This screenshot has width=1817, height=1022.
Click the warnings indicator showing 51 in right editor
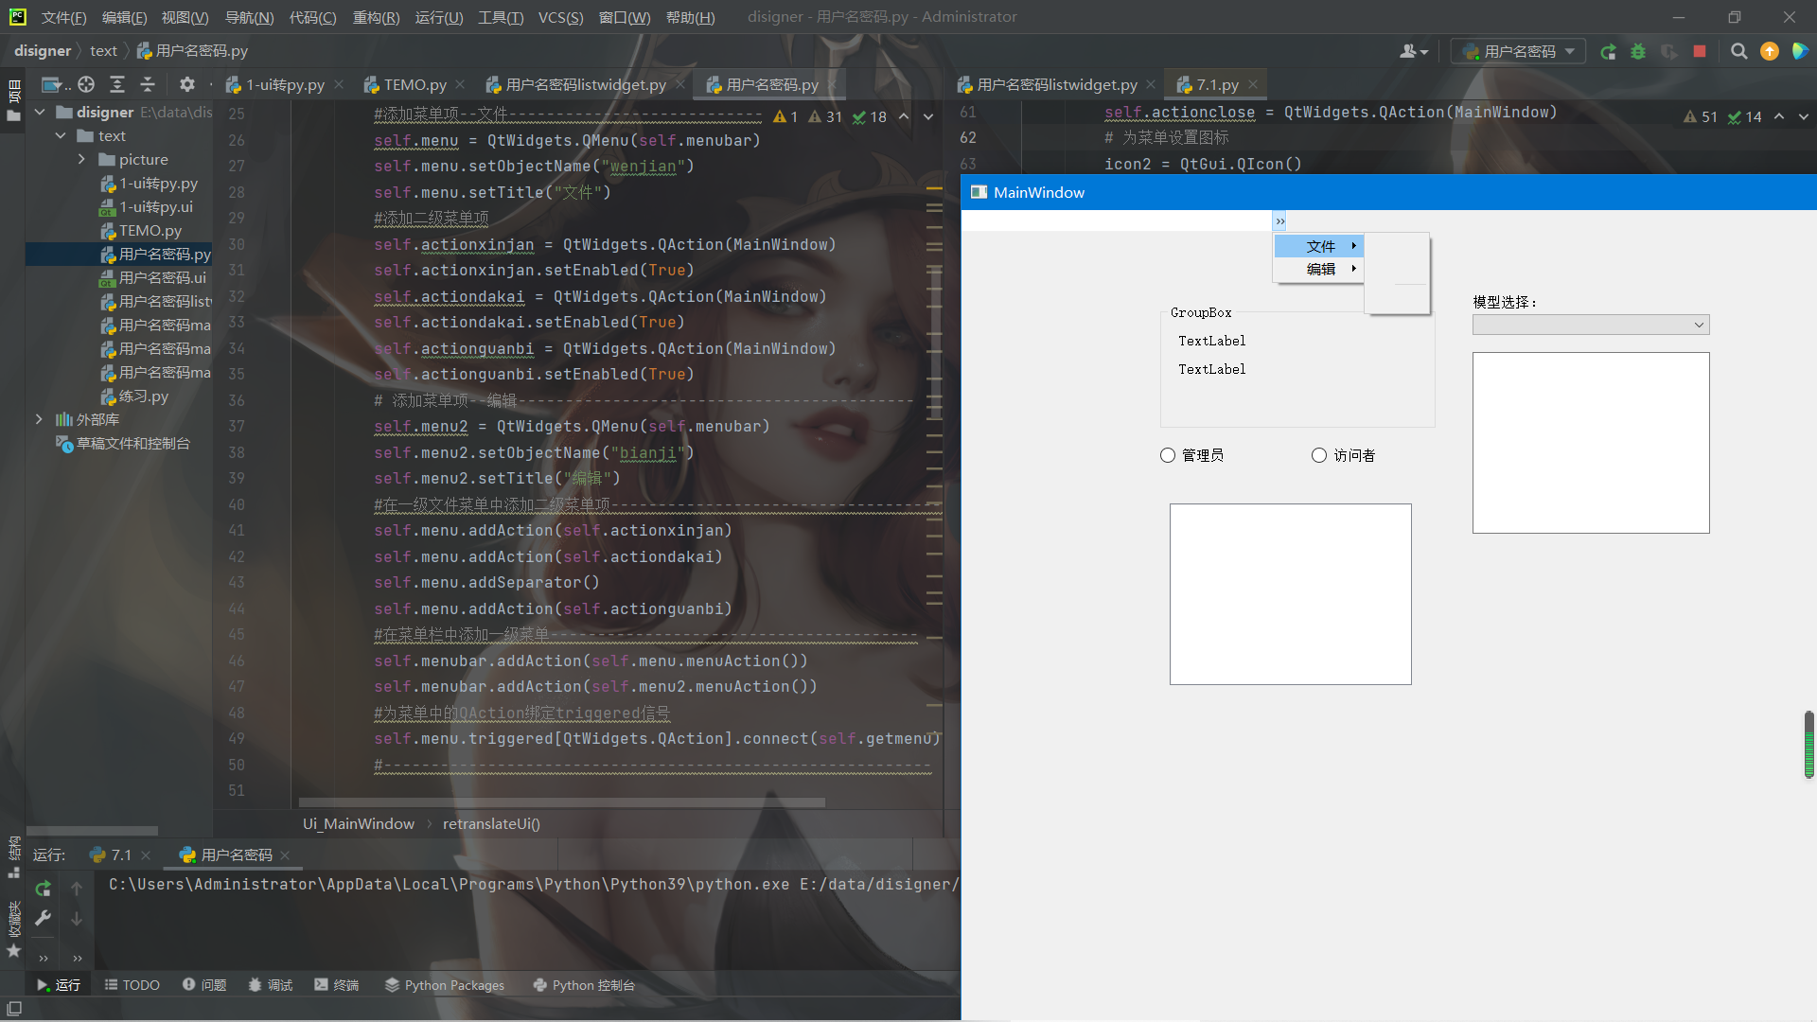tap(1701, 116)
